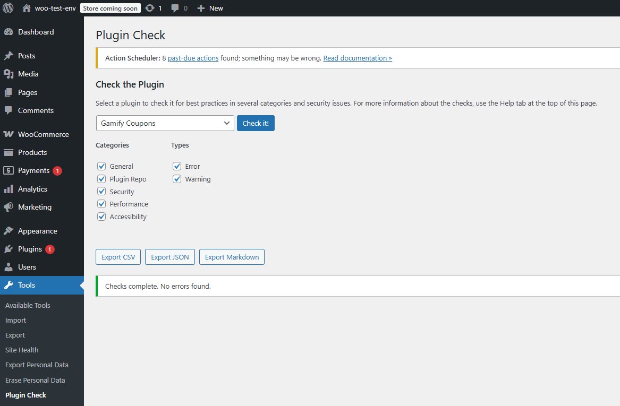620x406 pixels.
Task: Open the Read documentation link
Action: [x=358, y=58]
